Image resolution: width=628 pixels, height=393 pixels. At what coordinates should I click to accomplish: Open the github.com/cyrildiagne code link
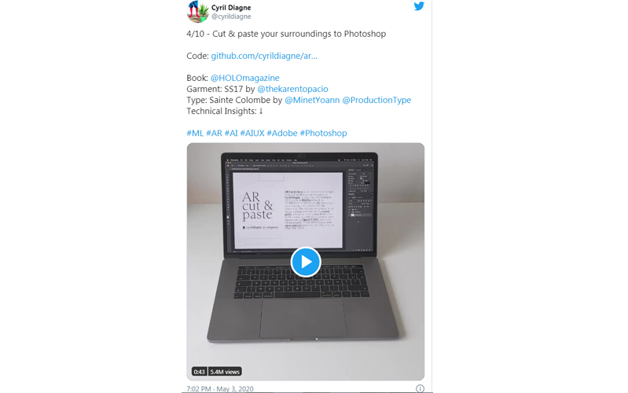click(264, 56)
